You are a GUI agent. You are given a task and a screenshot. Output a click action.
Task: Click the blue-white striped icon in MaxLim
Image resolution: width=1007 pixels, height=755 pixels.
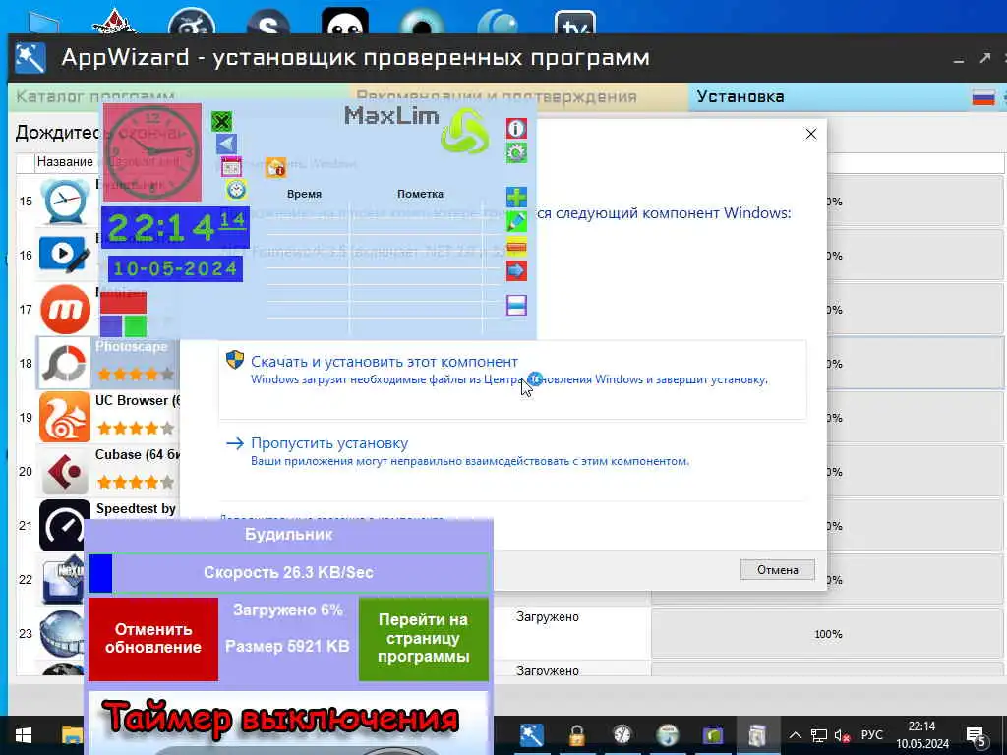(516, 306)
